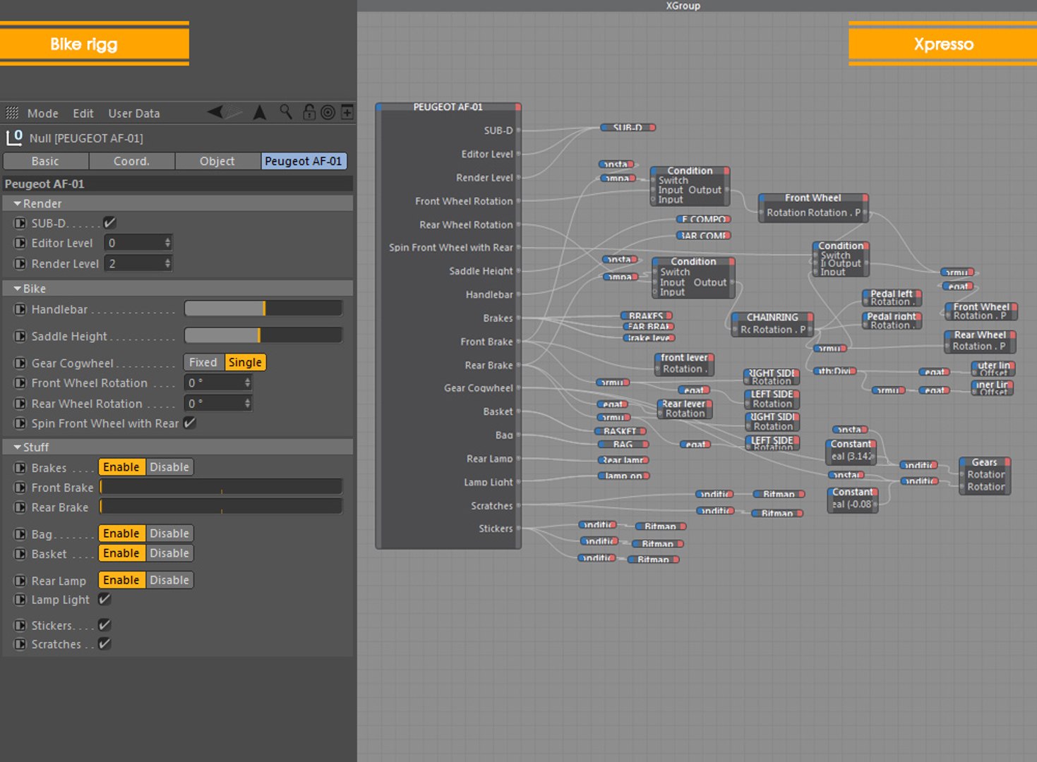Viewport: 1037px width, 762px height.
Task: Set Gear Cogwheel to Fixed
Action: click(x=203, y=363)
